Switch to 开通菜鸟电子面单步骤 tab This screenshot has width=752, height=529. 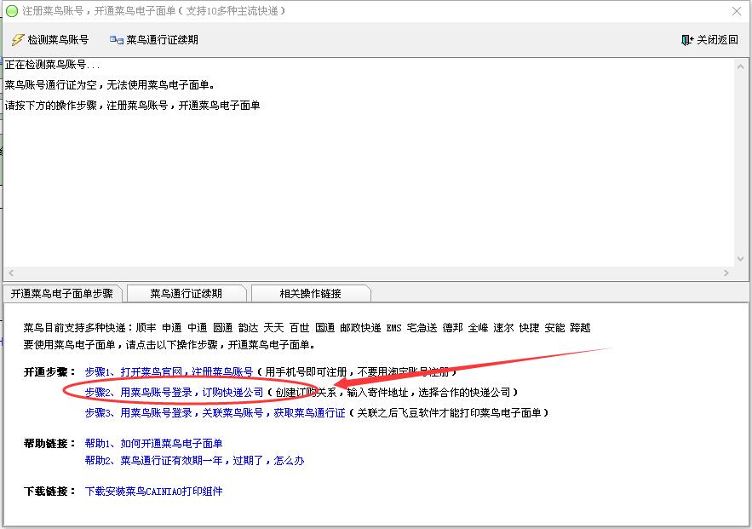pyautogui.click(x=62, y=294)
